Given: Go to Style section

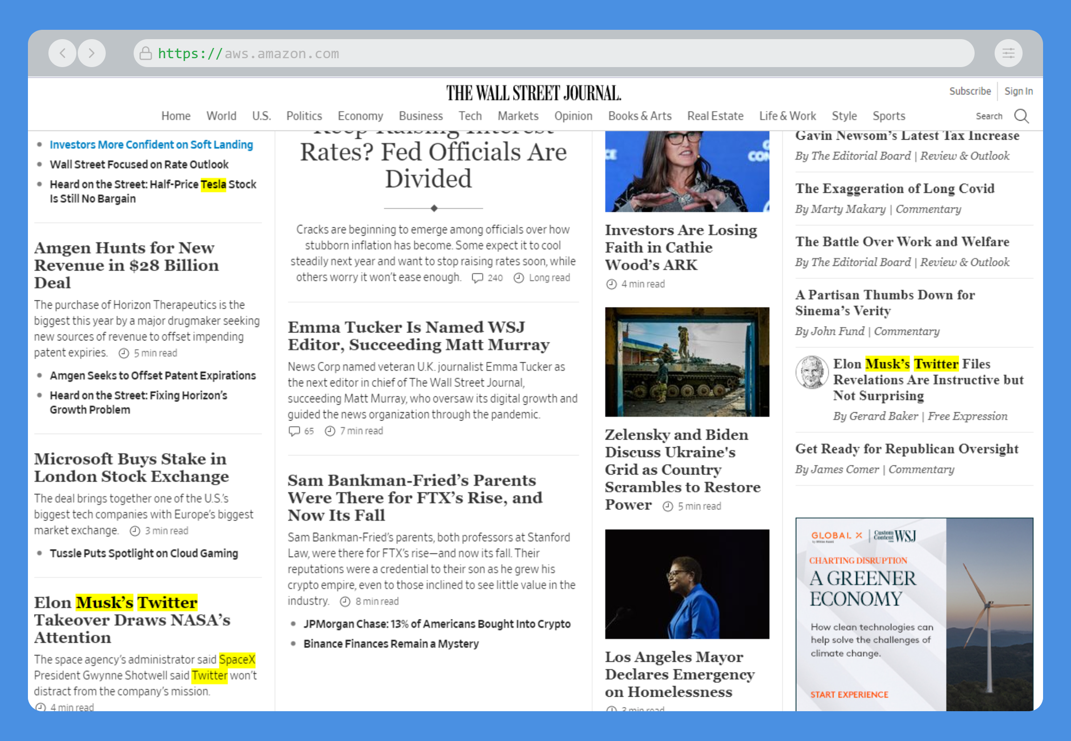Looking at the screenshot, I should [844, 116].
